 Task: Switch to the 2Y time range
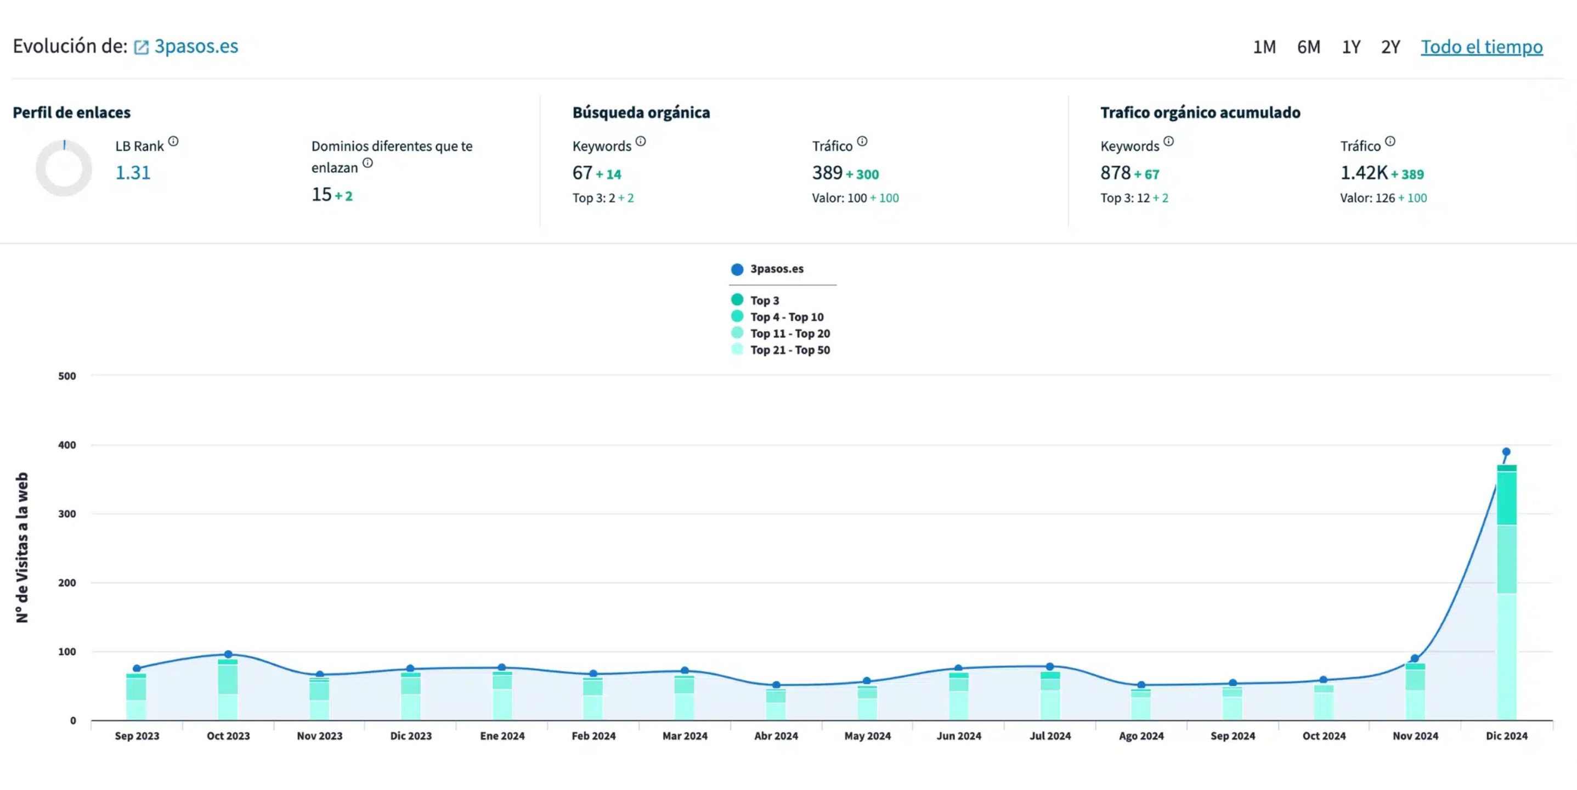(x=1391, y=47)
